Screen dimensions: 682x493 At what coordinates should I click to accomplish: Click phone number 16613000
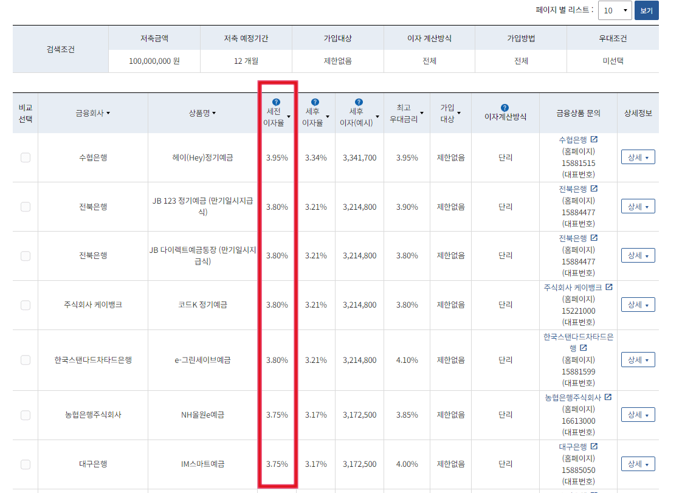click(x=579, y=421)
